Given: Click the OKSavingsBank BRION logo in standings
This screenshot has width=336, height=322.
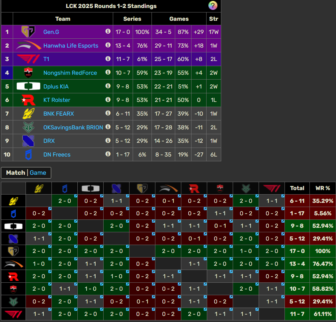Looking at the screenshot, I should [x=28, y=127].
